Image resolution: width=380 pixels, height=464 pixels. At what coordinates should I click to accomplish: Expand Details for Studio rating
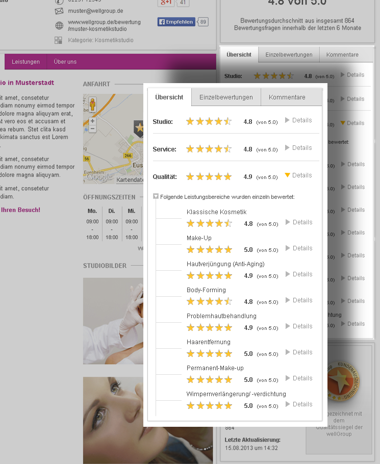point(298,120)
